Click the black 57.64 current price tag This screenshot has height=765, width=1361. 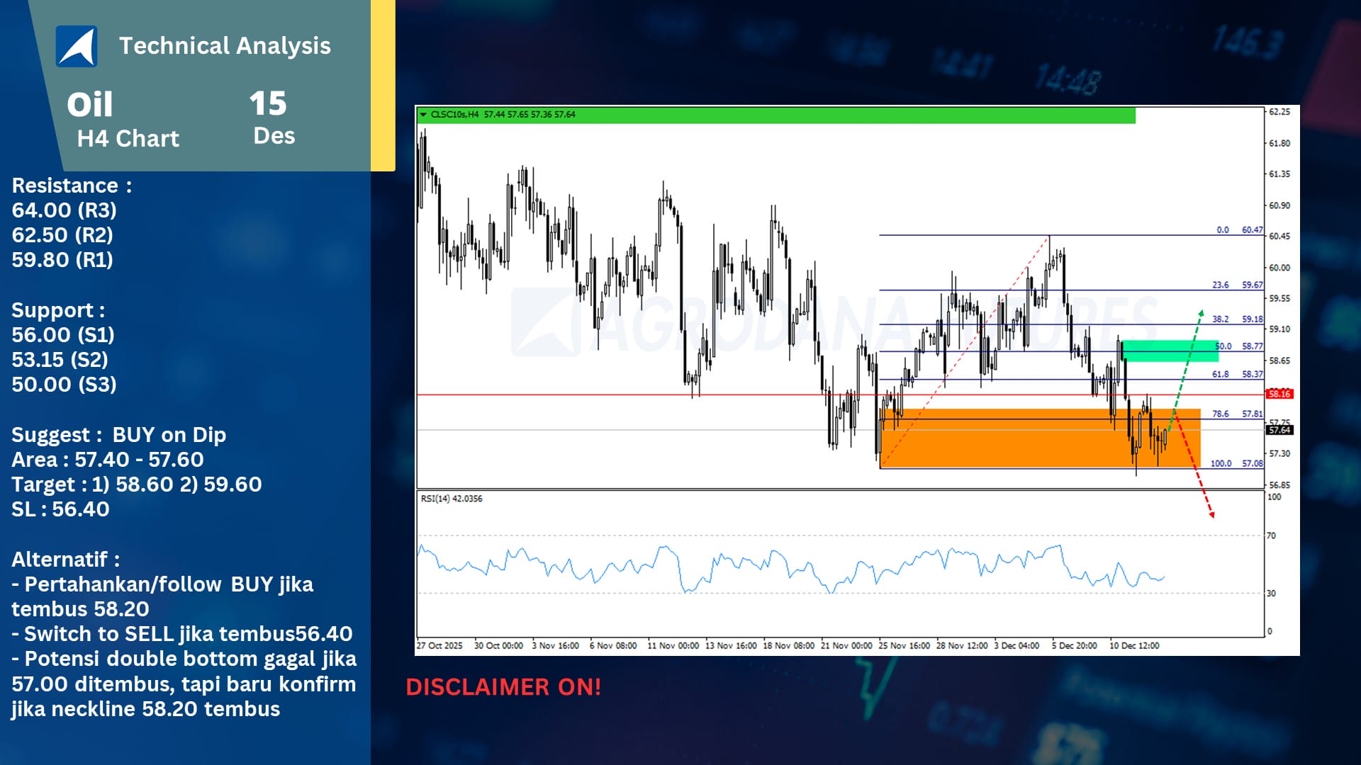pos(1279,430)
